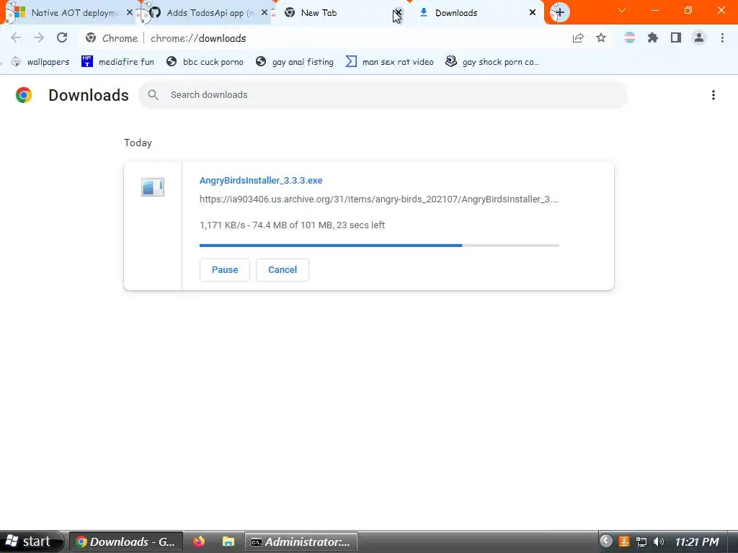Click the Chrome site info chip
Viewport: 738px width, 553px height.
112,38
